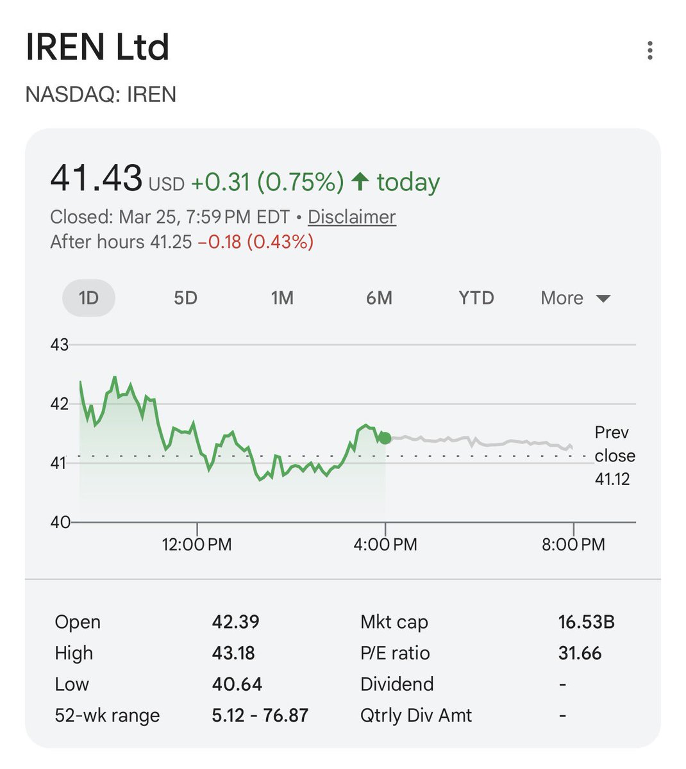Viewport: 686px width, 769px height.
Task: Click the Mkt cap value 16.53B
Action: [x=586, y=622]
